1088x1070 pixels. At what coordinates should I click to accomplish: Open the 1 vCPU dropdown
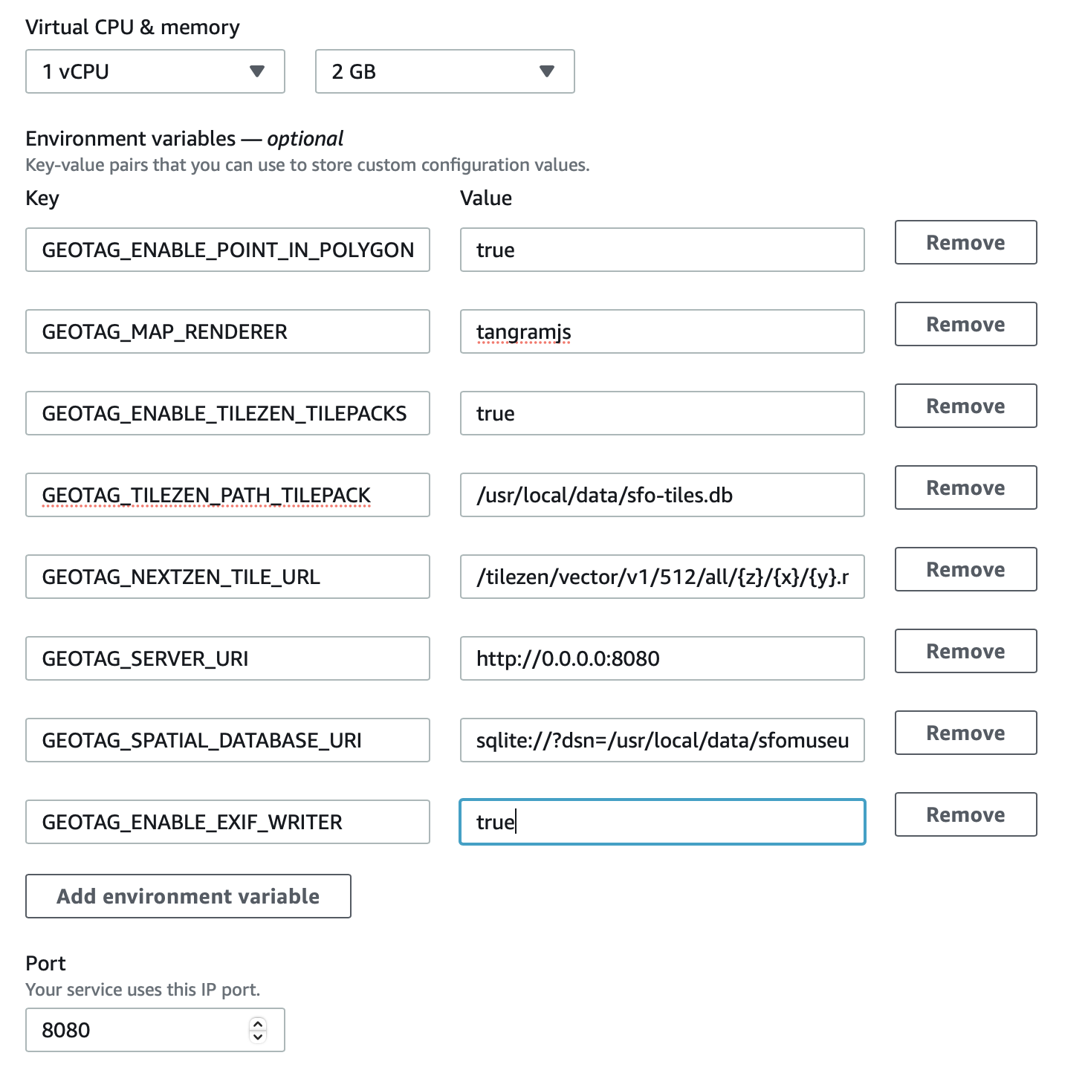[155, 71]
